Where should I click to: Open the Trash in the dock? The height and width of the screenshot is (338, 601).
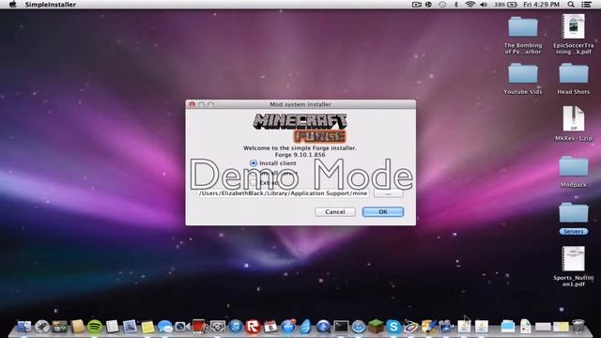tap(578, 327)
